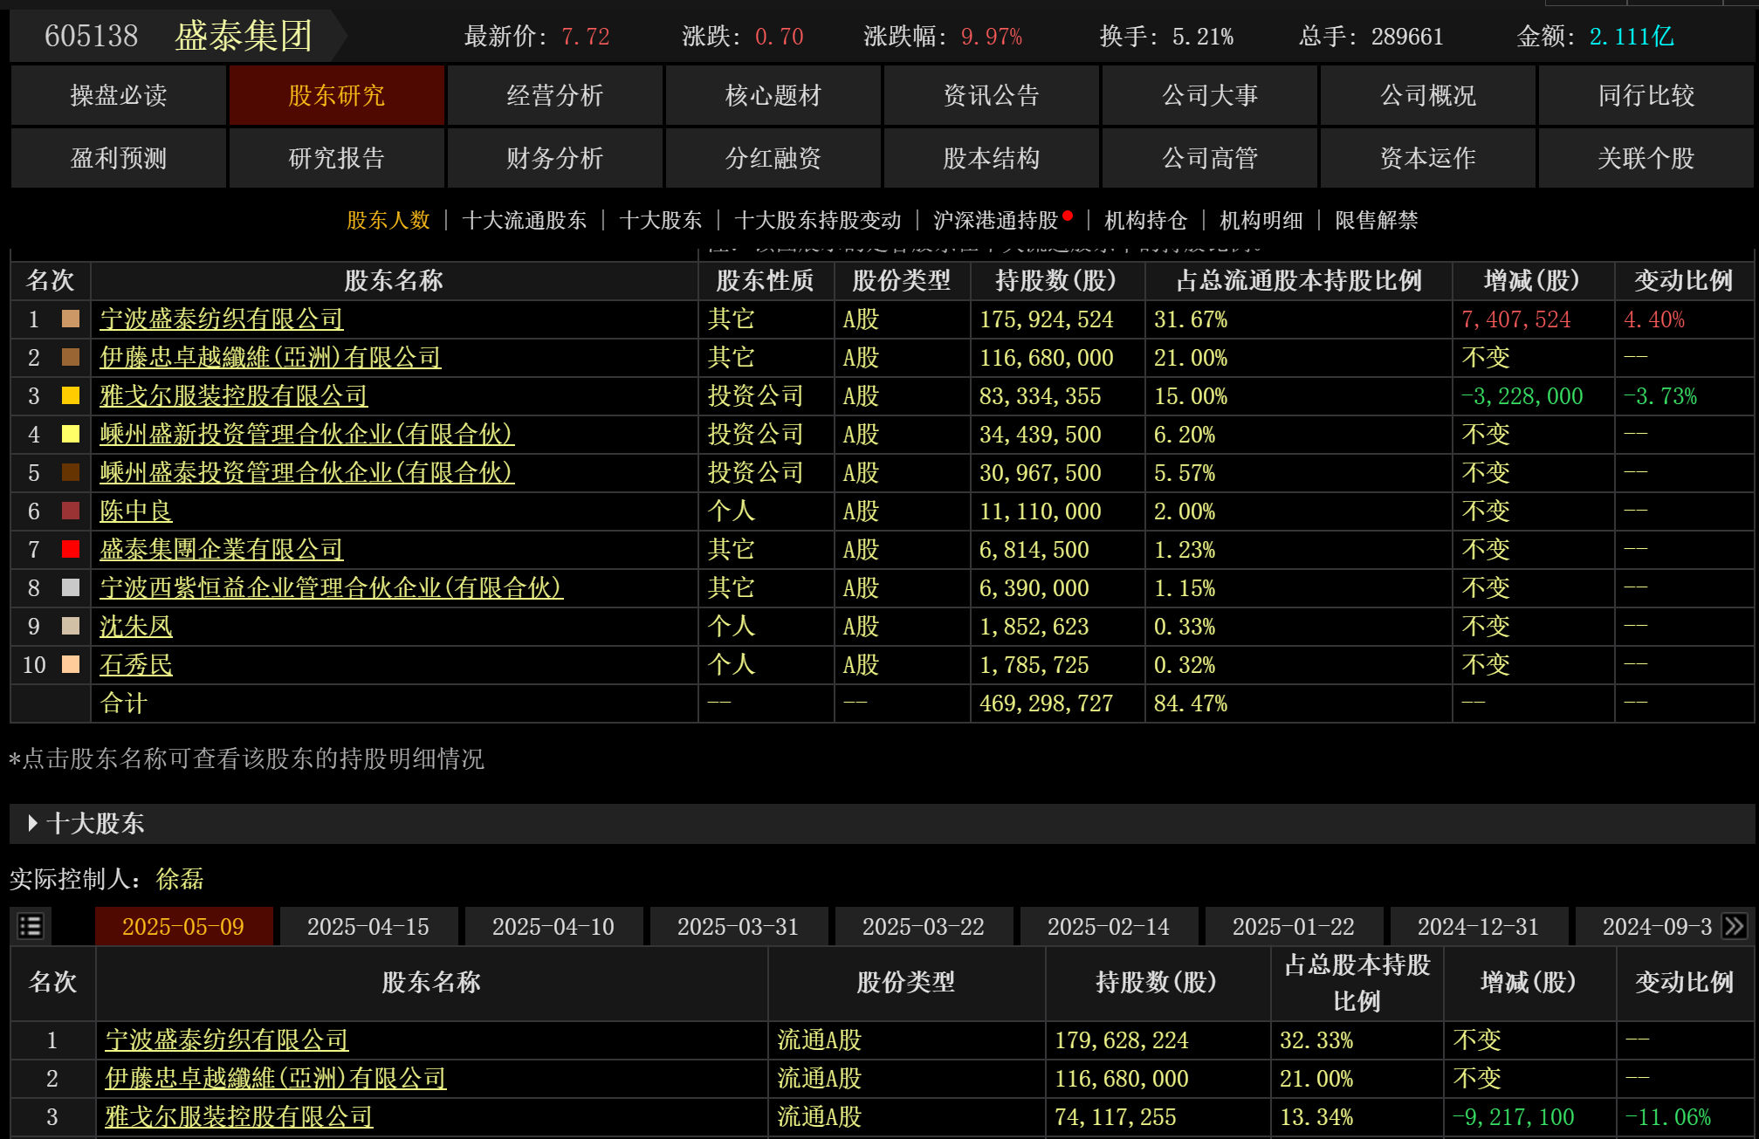The image size is (1759, 1139).
Task: Click the grey swatch for 宁波西紫恒益
Action: click(x=71, y=587)
